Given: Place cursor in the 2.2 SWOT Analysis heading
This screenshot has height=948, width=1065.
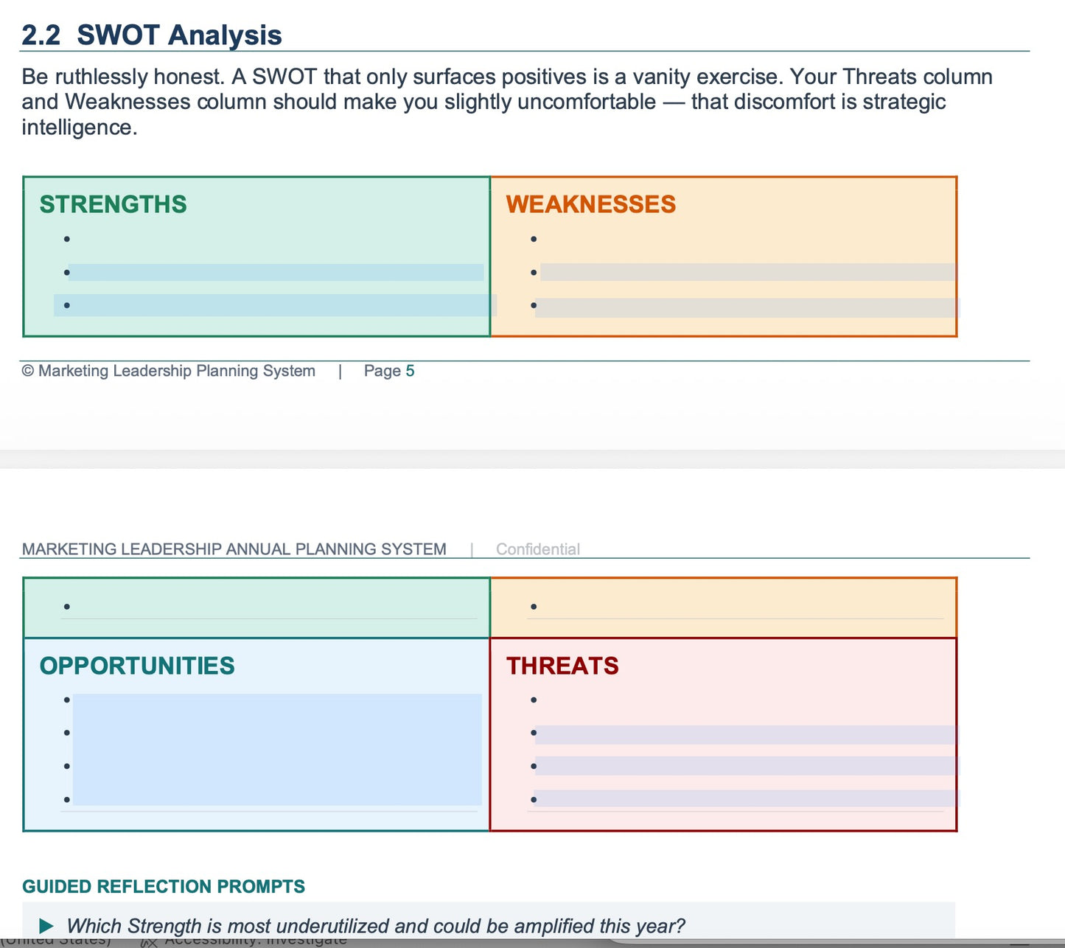Looking at the screenshot, I should 152,35.
